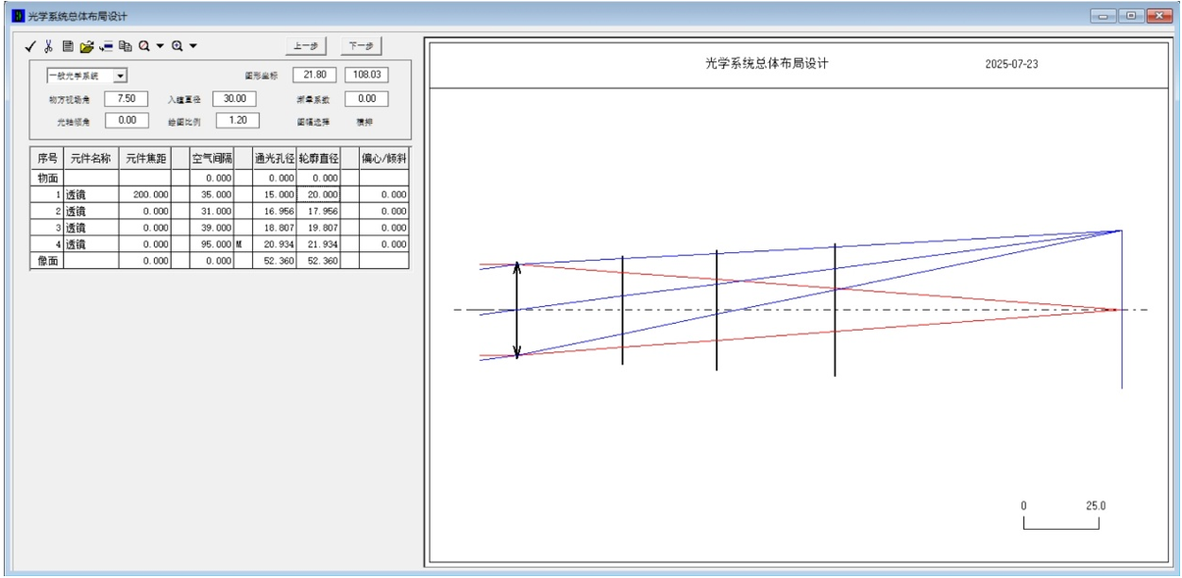Image resolution: width=1182 pixels, height=578 pixels.
Task: Click the 上一步 previous step button
Action: 307,46
